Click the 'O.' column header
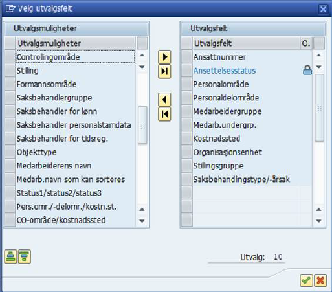 coord(306,43)
